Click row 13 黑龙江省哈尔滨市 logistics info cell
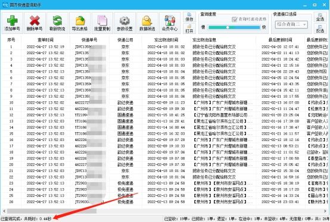330x222 pixels. click(222, 121)
